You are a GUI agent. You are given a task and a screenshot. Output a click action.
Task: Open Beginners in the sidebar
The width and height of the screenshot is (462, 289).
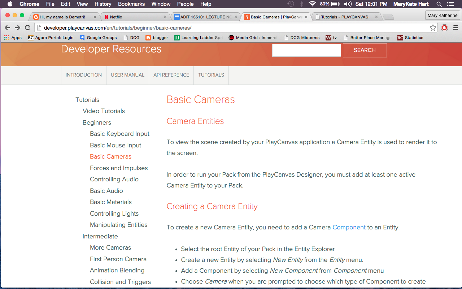(97, 122)
